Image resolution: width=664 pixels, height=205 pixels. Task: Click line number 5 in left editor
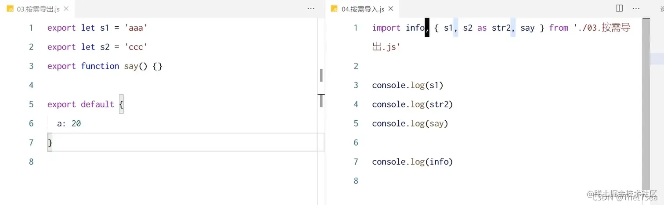pyautogui.click(x=31, y=104)
